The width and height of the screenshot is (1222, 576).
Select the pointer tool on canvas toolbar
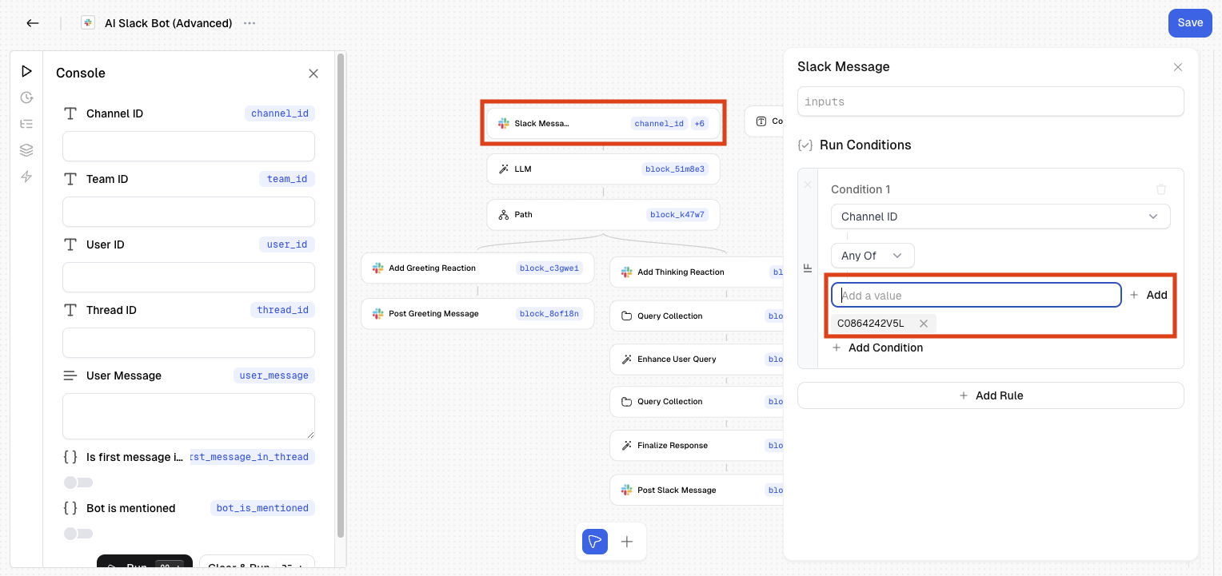tap(594, 542)
